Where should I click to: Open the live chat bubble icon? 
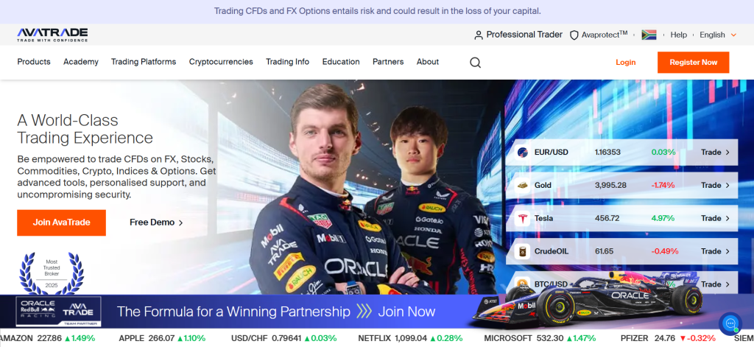(x=730, y=323)
